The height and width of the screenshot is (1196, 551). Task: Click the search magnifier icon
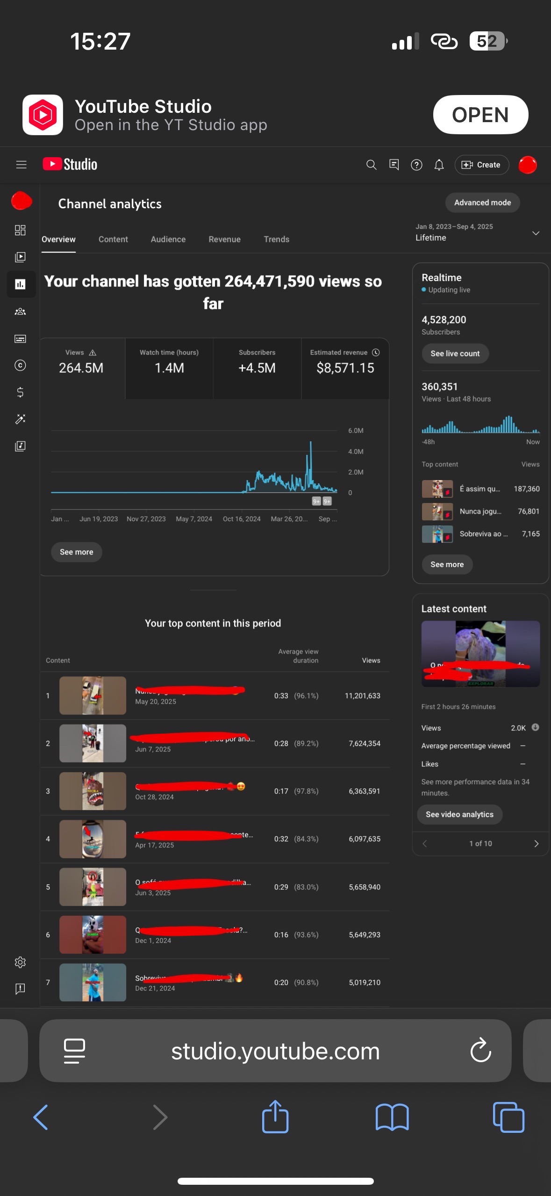[371, 165]
